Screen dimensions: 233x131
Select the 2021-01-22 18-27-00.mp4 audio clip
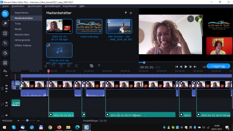pos(140,115)
